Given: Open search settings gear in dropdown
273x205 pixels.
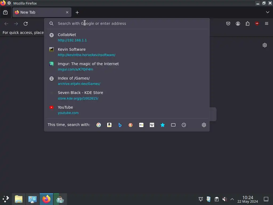Looking at the screenshot, I should (x=204, y=125).
